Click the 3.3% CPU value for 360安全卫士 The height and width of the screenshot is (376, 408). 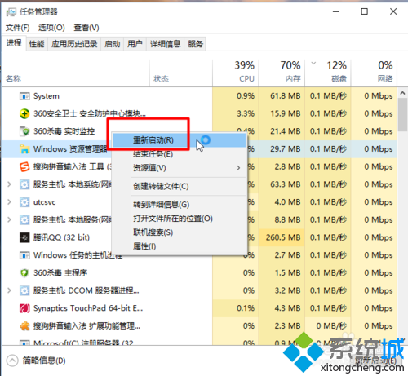coord(246,113)
